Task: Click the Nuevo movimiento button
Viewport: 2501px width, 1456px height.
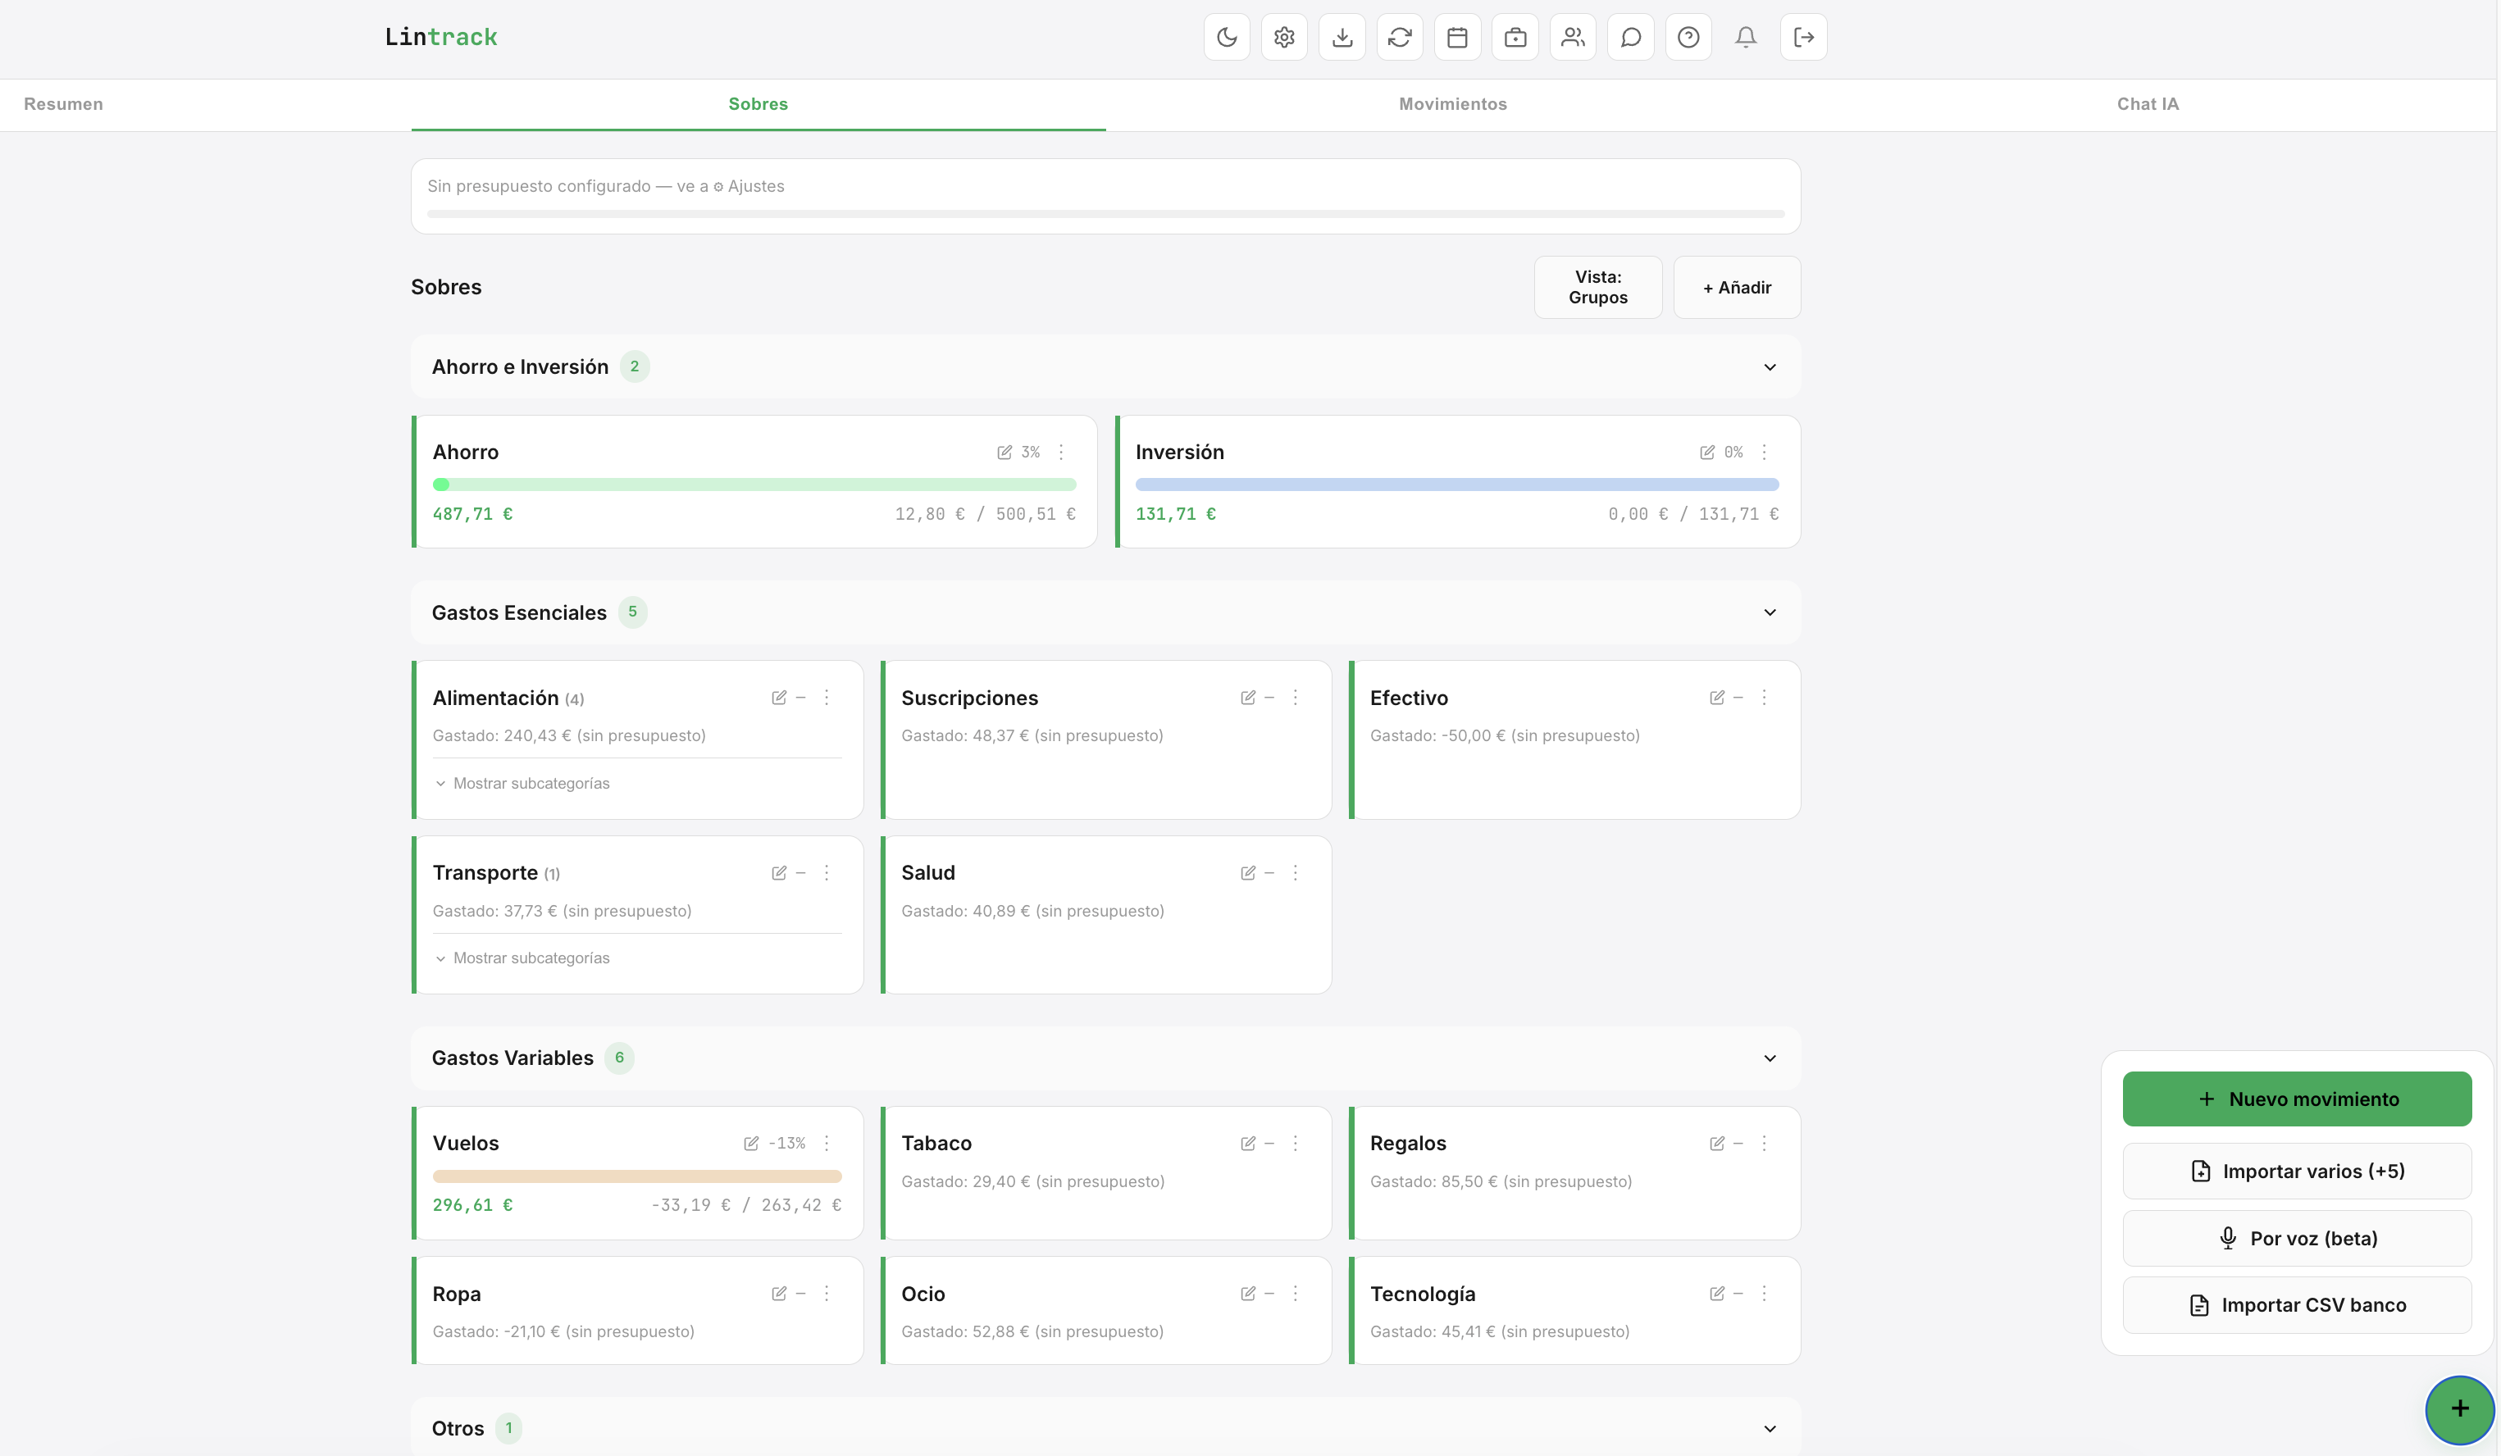Action: pyautogui.click(x=2297, y=1099)
